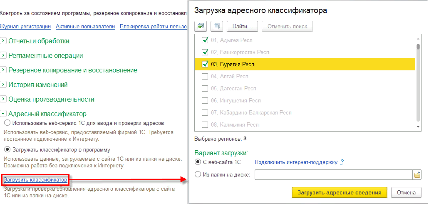The image size is (429, 204).
Task: Enable the Алтай Респ checkbox
Action: [x=205, y=77]
